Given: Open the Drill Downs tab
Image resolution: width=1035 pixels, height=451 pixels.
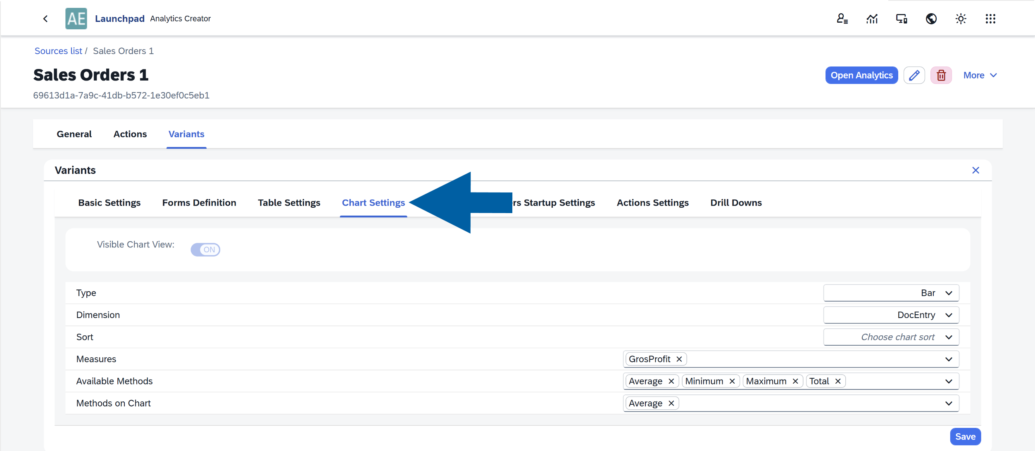Looking at the screenshot, I should click(736, 202).
